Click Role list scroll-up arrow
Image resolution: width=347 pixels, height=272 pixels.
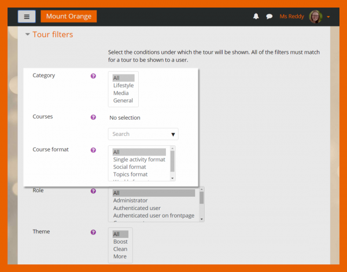tap(201, 189)
